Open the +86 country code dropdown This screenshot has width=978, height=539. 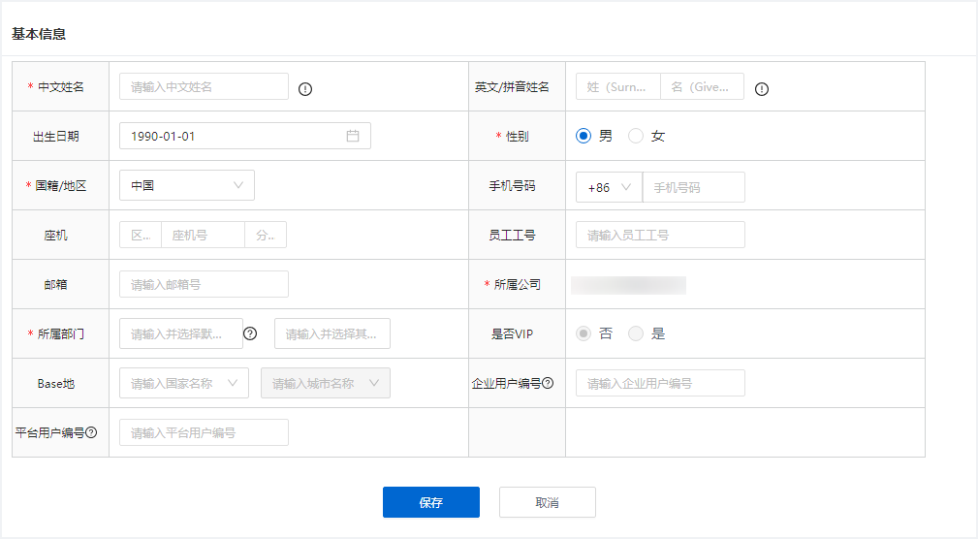[x=609, y=187]
